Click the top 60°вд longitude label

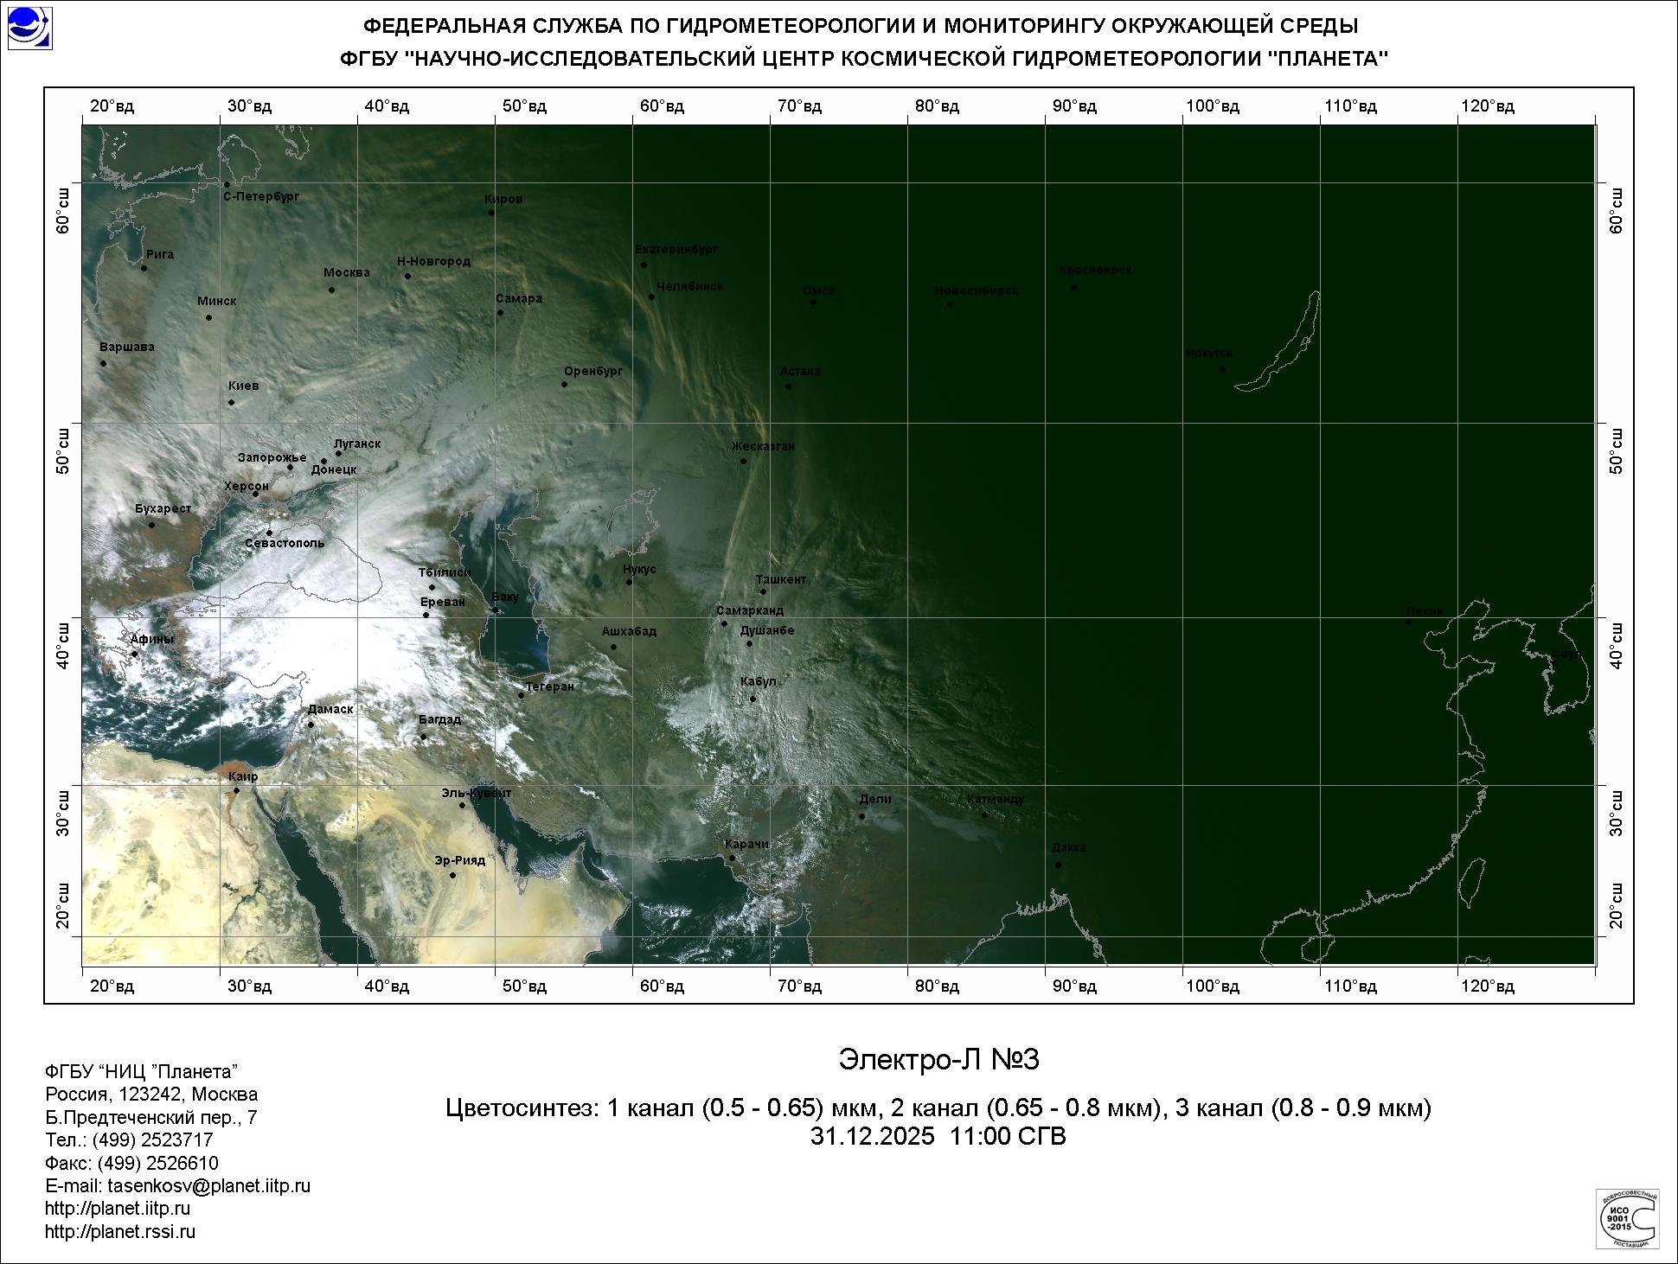click(662, 106)
